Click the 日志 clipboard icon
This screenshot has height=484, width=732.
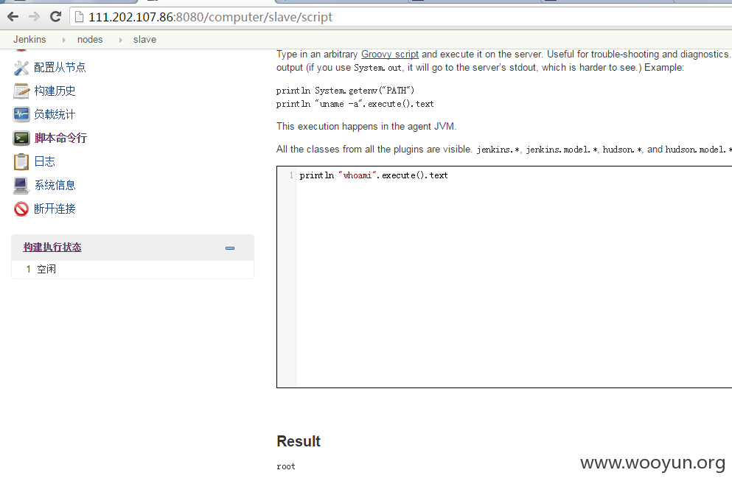tap(21, 161)
